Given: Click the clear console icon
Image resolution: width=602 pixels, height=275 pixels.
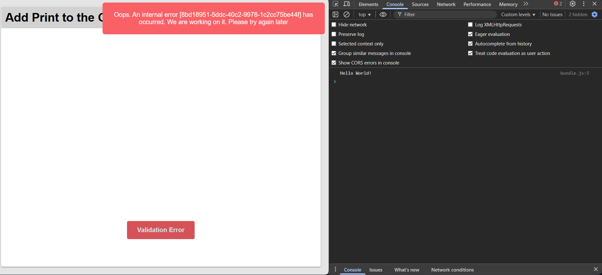Looking at the screenshot, I should tap(347, 15).
